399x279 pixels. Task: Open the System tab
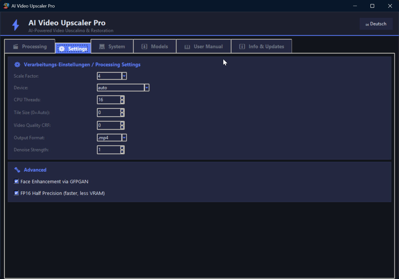[112, 46]
